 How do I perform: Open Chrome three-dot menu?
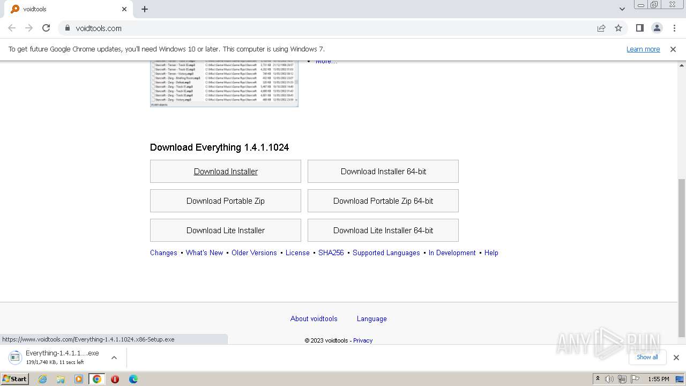tap(674, 28)
